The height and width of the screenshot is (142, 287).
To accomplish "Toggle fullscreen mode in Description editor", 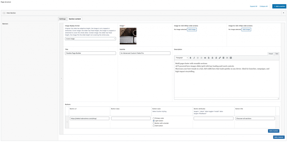I will click(x=227, y=58).
